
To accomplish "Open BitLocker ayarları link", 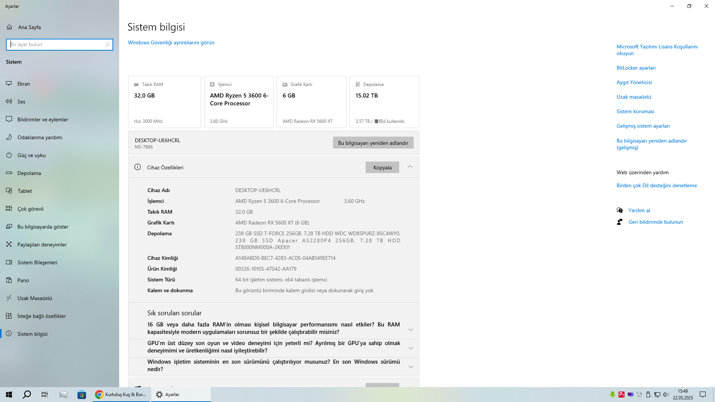I will tap(636, 68).
